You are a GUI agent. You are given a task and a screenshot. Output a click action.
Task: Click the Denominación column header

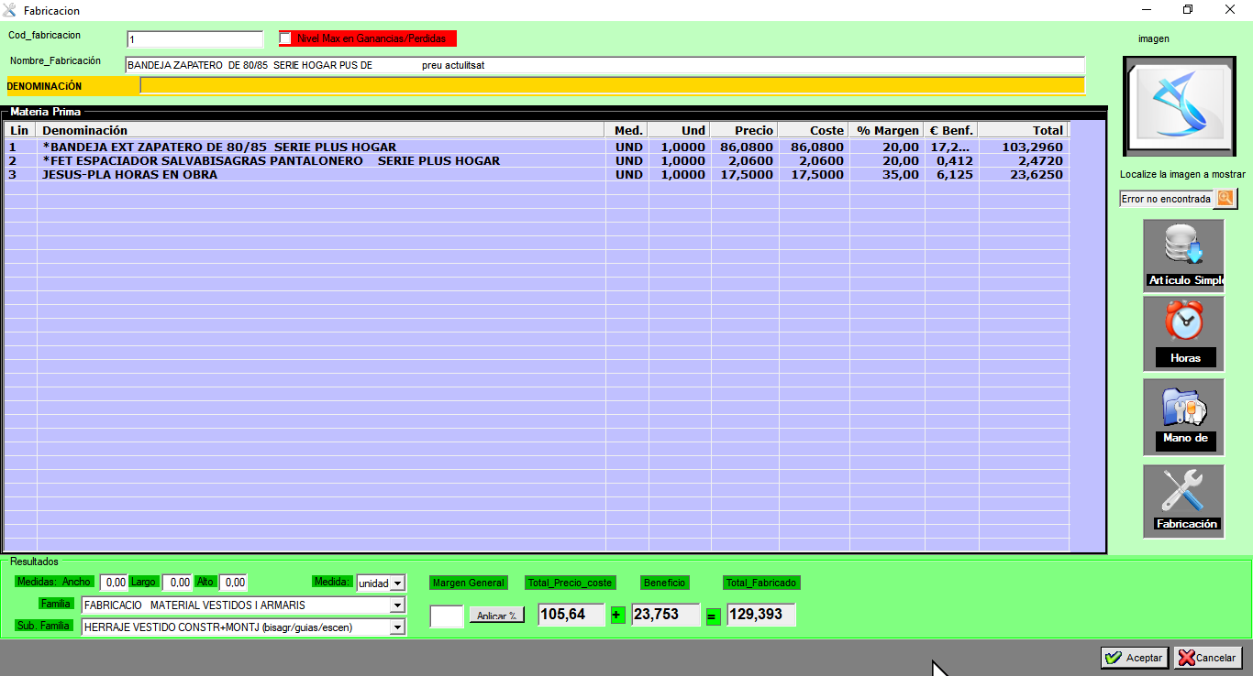coord(321,131)
